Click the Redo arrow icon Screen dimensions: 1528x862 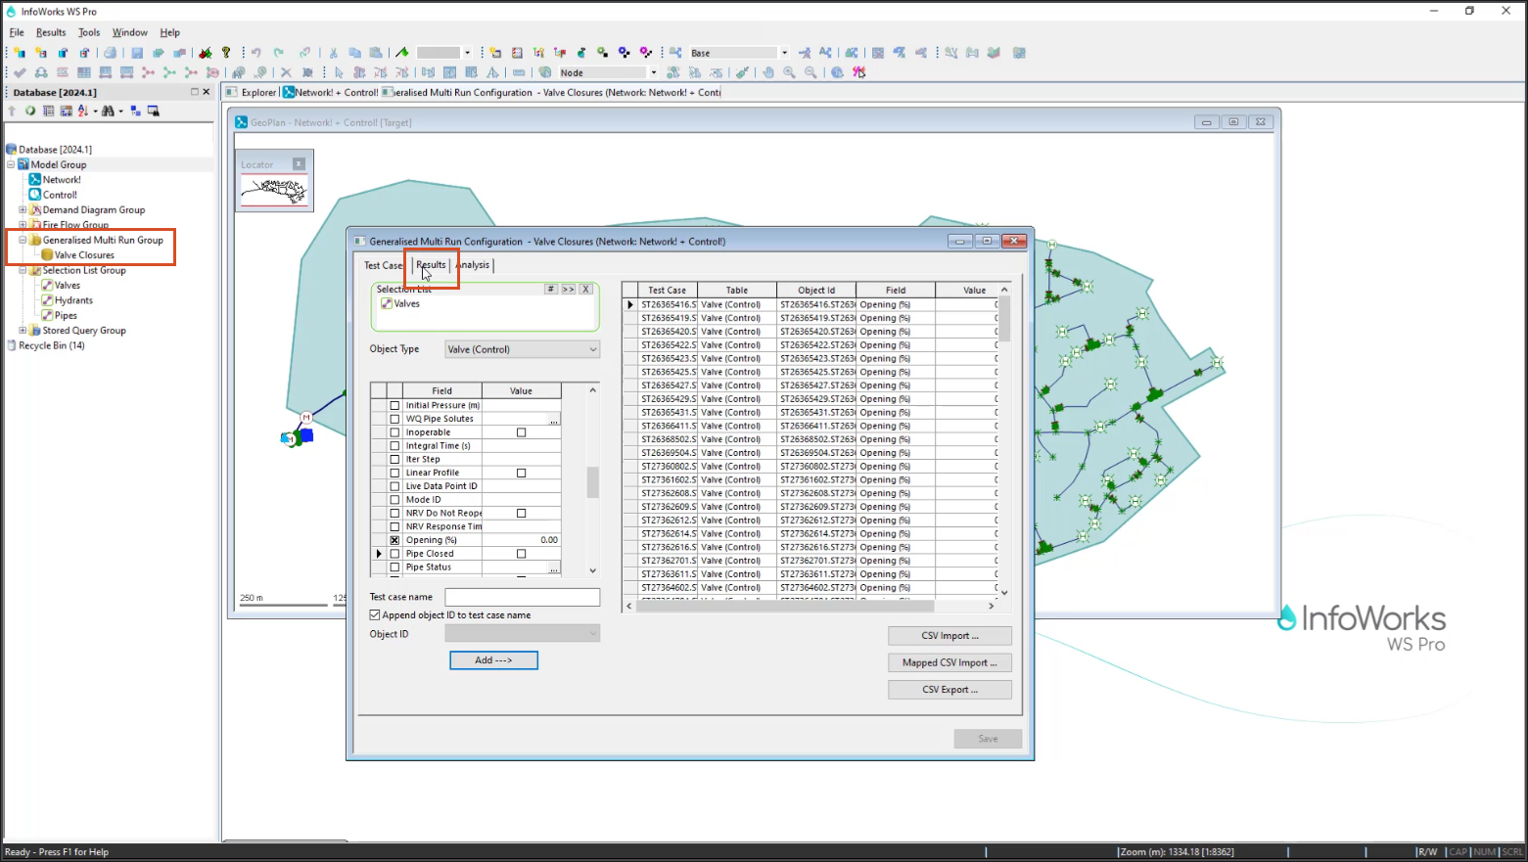pos(278,53)
